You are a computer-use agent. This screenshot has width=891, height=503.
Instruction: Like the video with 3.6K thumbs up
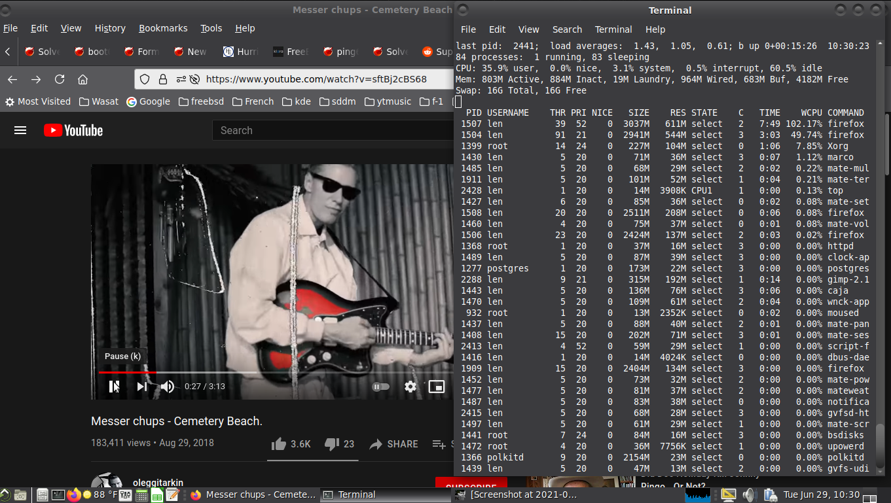point(291,444)
